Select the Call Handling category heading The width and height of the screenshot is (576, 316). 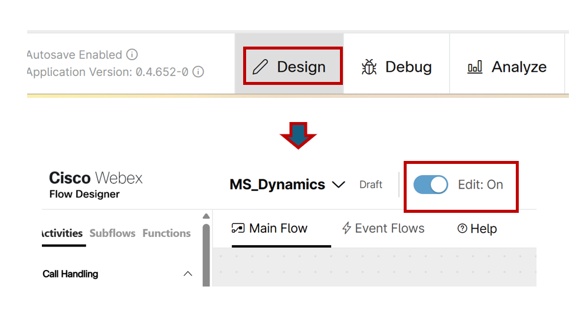tap(70, 274)
